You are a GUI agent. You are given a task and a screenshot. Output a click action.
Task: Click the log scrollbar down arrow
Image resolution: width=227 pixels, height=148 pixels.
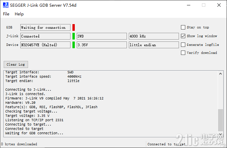click(x=220, y=134)
